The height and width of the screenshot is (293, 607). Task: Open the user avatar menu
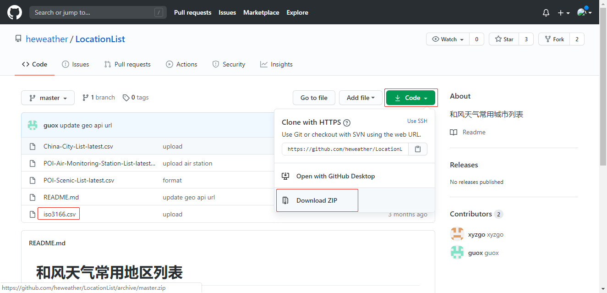[x=585, y=12]
